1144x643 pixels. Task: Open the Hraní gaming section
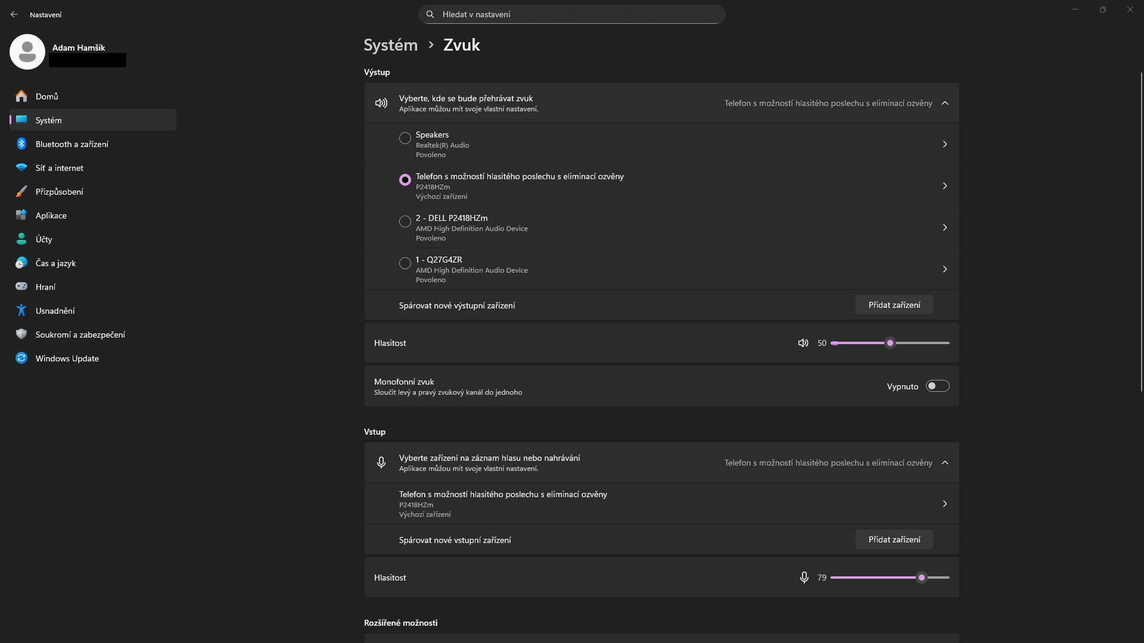point(45,287)
